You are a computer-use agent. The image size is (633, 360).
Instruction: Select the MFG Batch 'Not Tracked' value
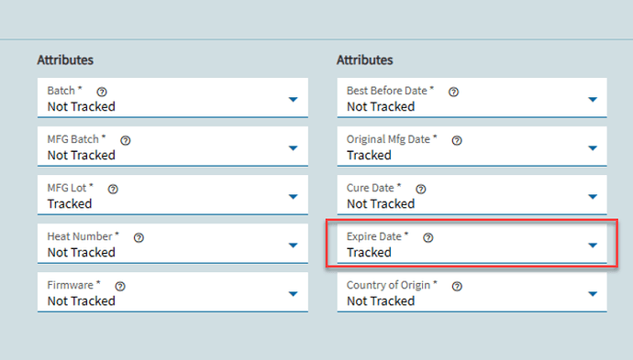tap(81, 155)
